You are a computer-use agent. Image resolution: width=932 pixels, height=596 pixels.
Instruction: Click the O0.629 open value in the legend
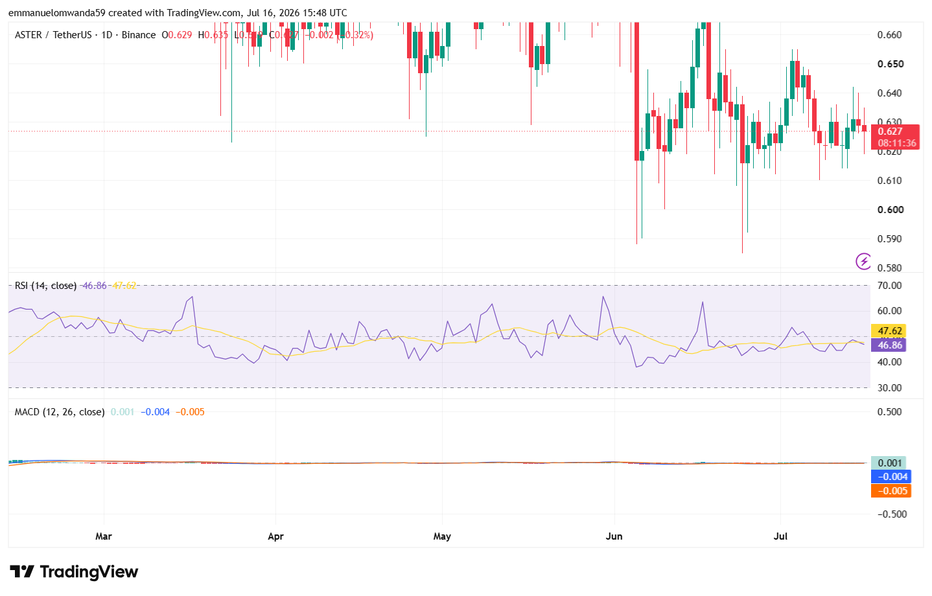pos(177,35)
